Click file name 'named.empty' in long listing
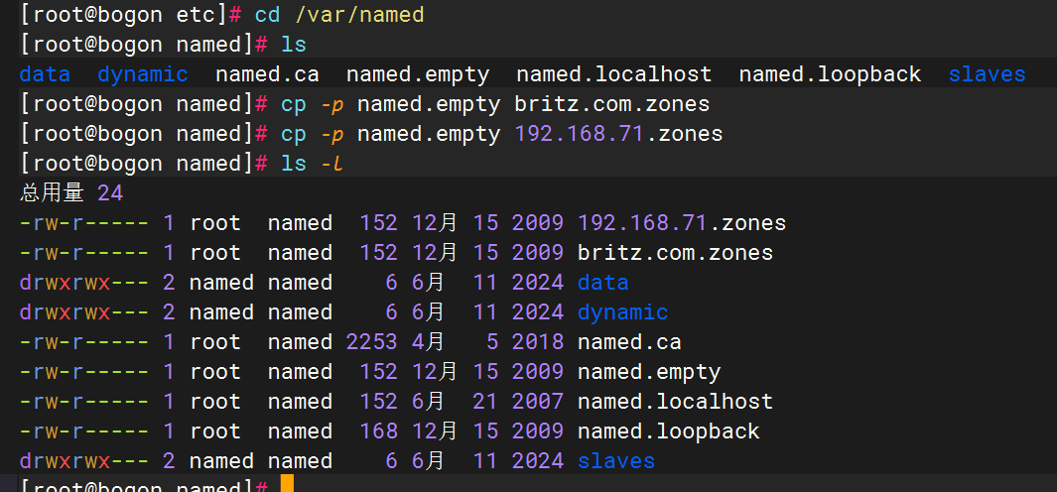1057x492 pixels. point(649,372)
